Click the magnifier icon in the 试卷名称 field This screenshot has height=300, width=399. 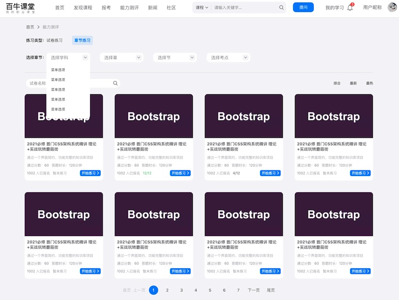click(x=115, y=83)
